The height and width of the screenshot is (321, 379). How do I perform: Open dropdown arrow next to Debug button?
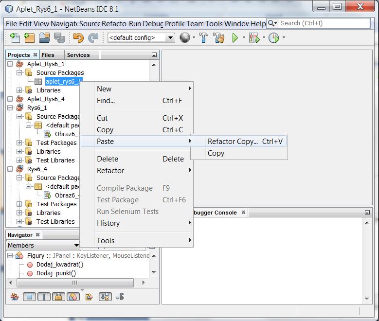click(264, 37)
